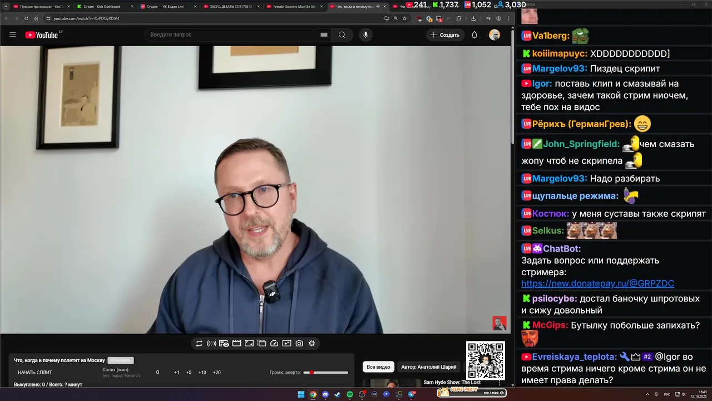Switch to Female Gooners tab

coord(294,7)
